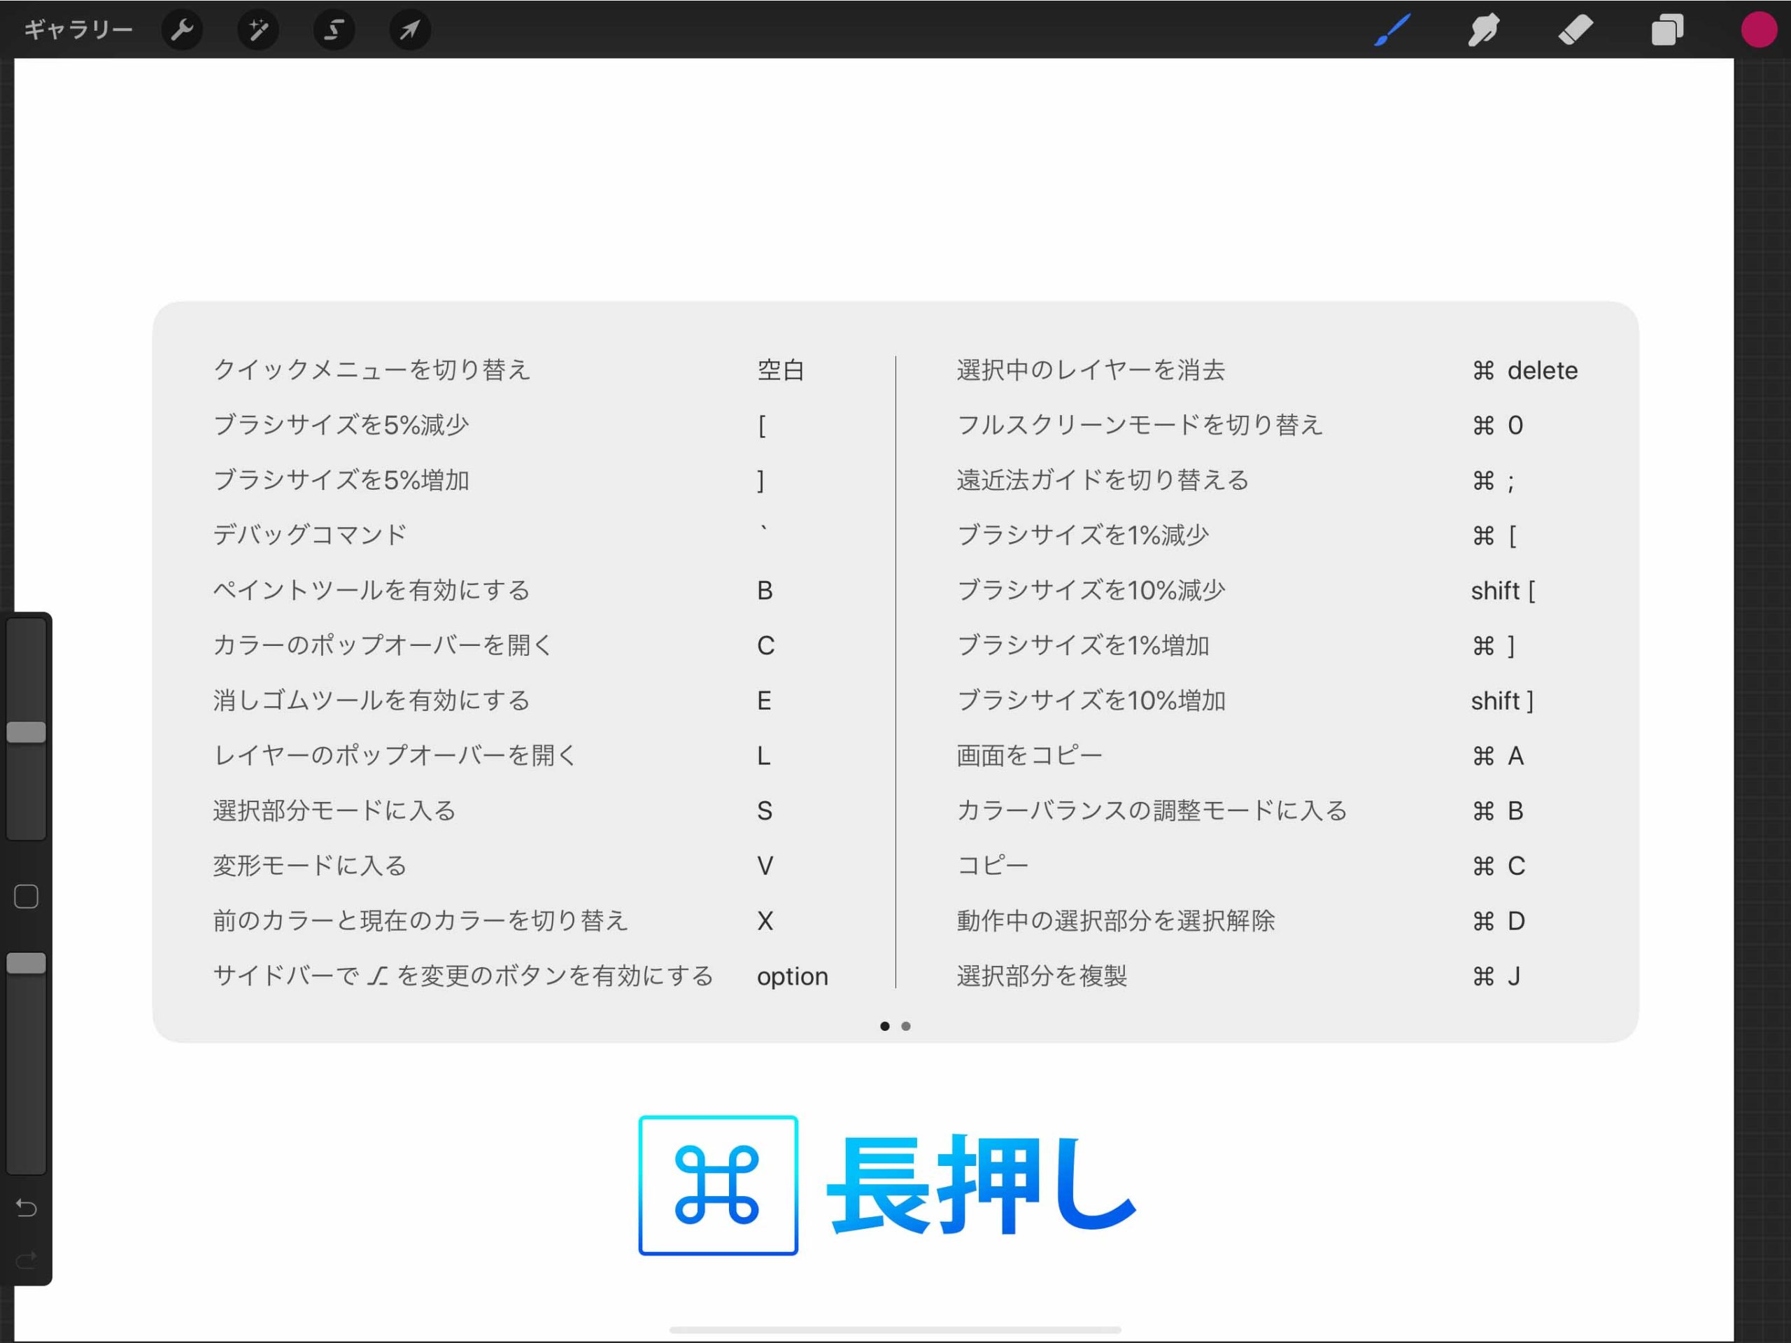Click 'ブラシサイズを5%増加' shortcut text
This screenshot has height=1343, width=1791.
(341, 480)
